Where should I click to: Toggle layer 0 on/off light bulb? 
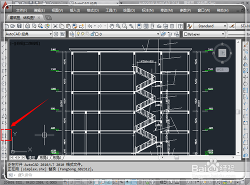pyautogui.click(x=78, y=34)
